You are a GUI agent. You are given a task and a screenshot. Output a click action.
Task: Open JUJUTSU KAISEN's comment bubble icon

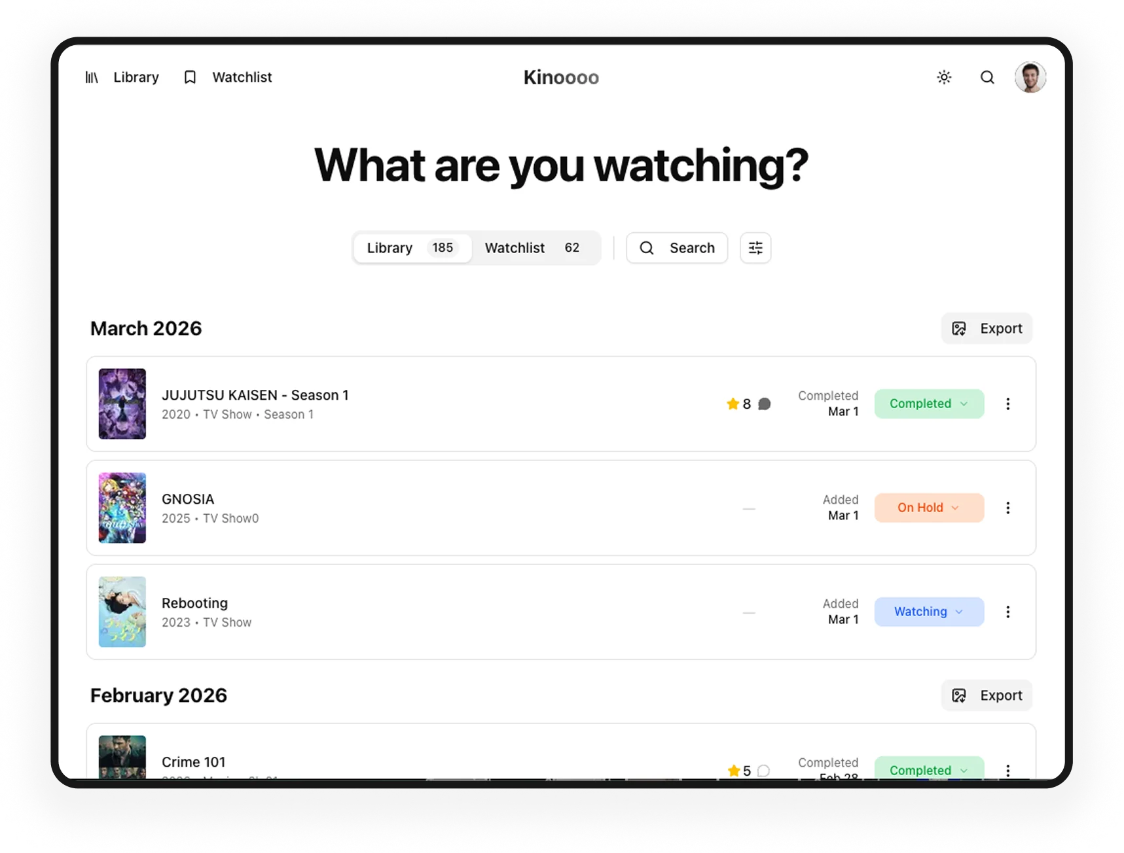tap(764, 404)
